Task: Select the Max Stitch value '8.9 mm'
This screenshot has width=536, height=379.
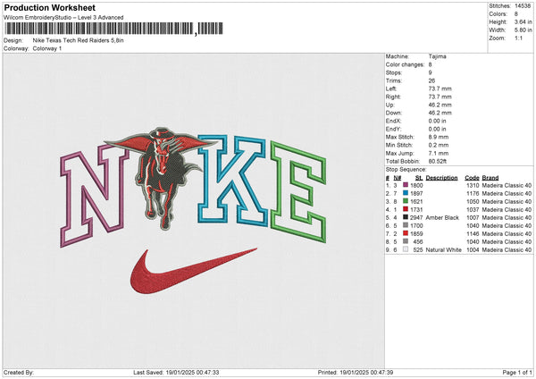Action: [x=439, y=137]
